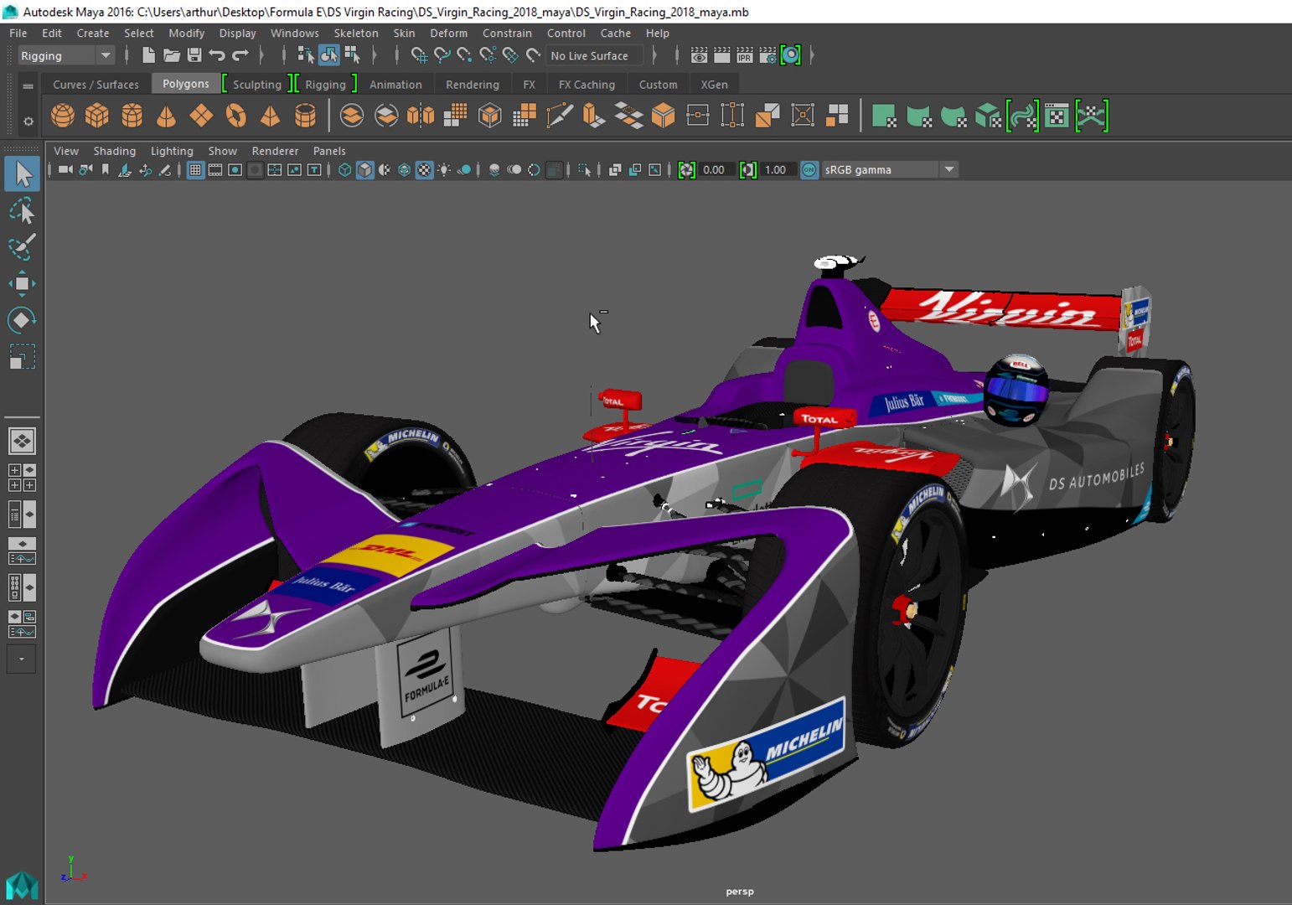Activate the Scale tool in the toolbox
Image resolution: width=1292 pixels, height=905 pixels.
point(22,357)
